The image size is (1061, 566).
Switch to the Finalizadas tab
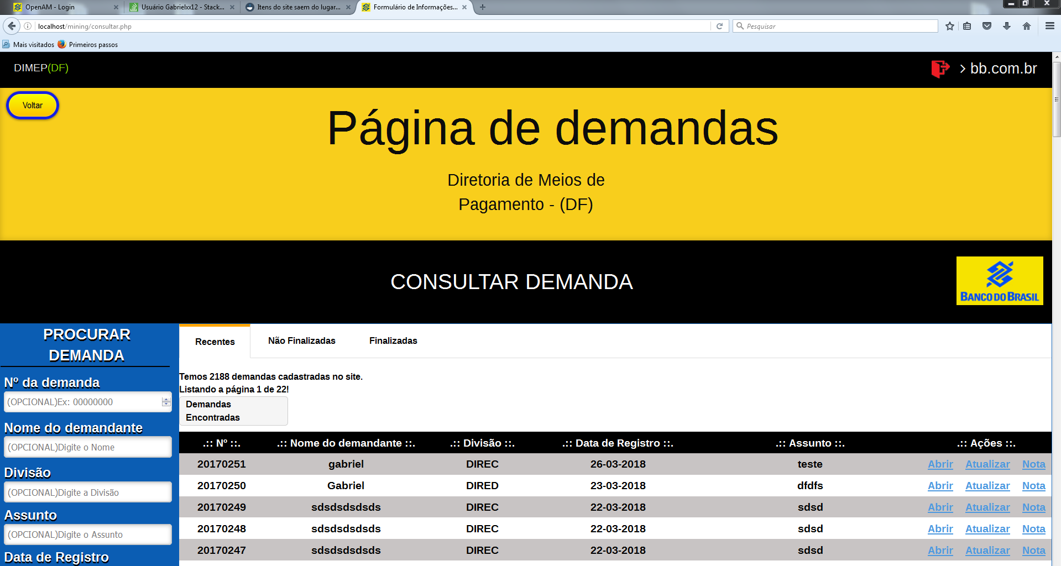click(x=393, y=341)
